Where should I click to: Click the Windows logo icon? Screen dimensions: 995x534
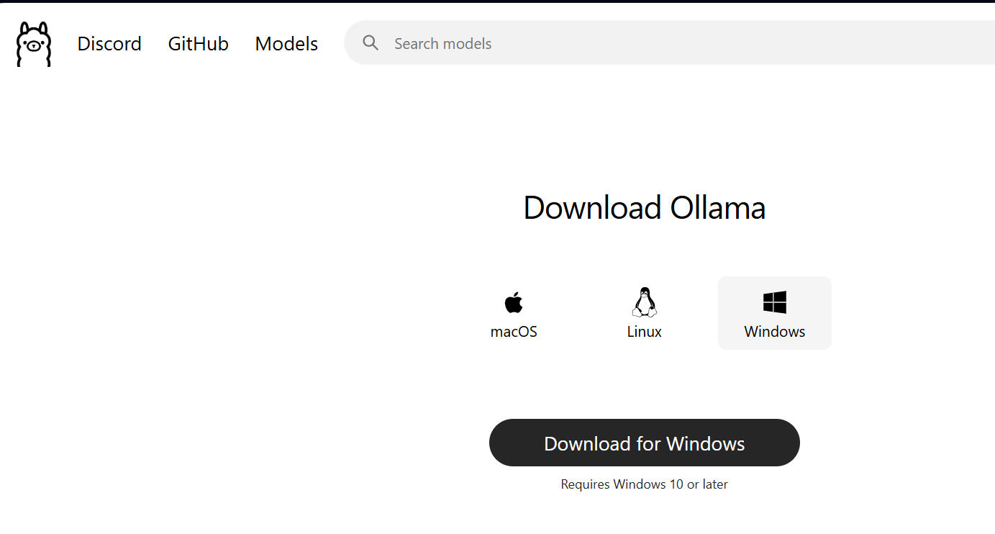[x=775, y=302]
